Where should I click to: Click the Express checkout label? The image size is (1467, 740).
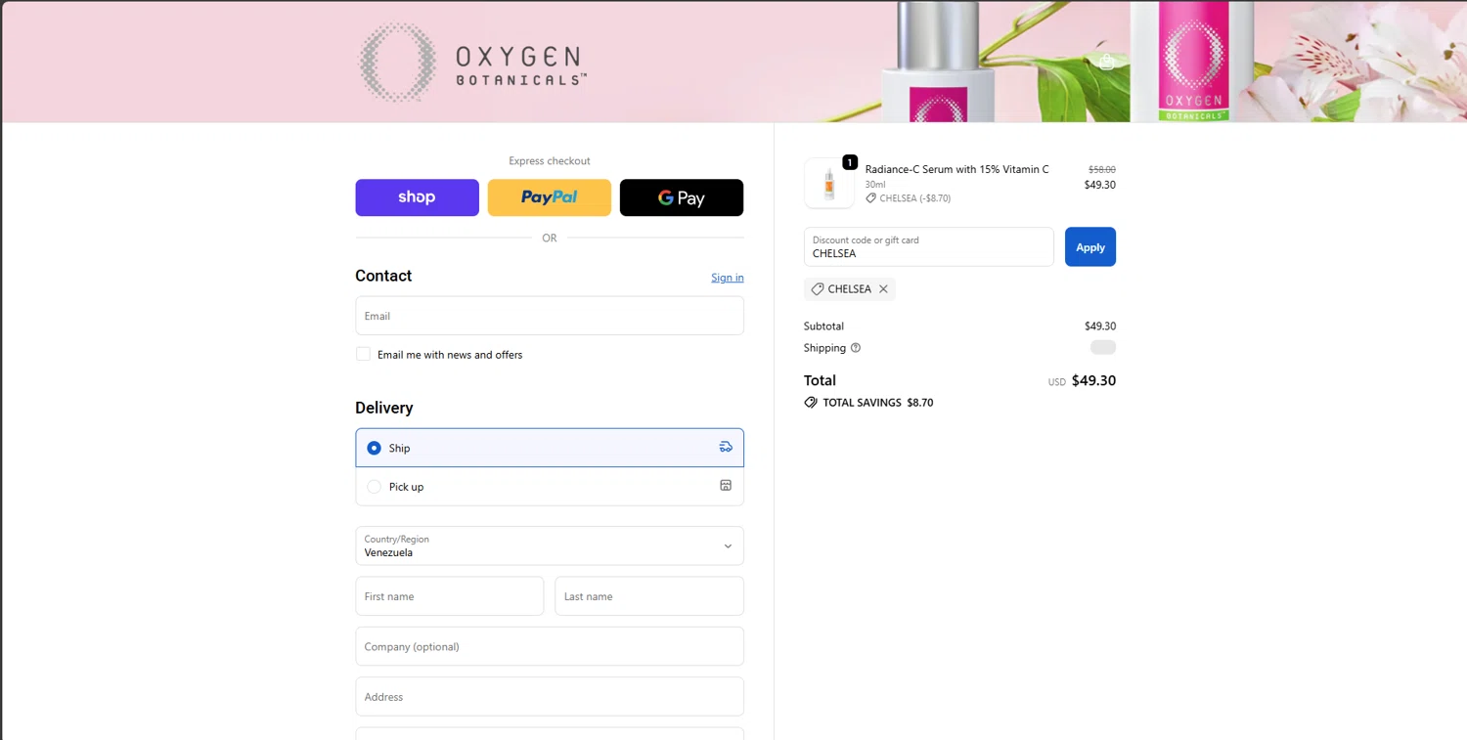pos(550,161)
